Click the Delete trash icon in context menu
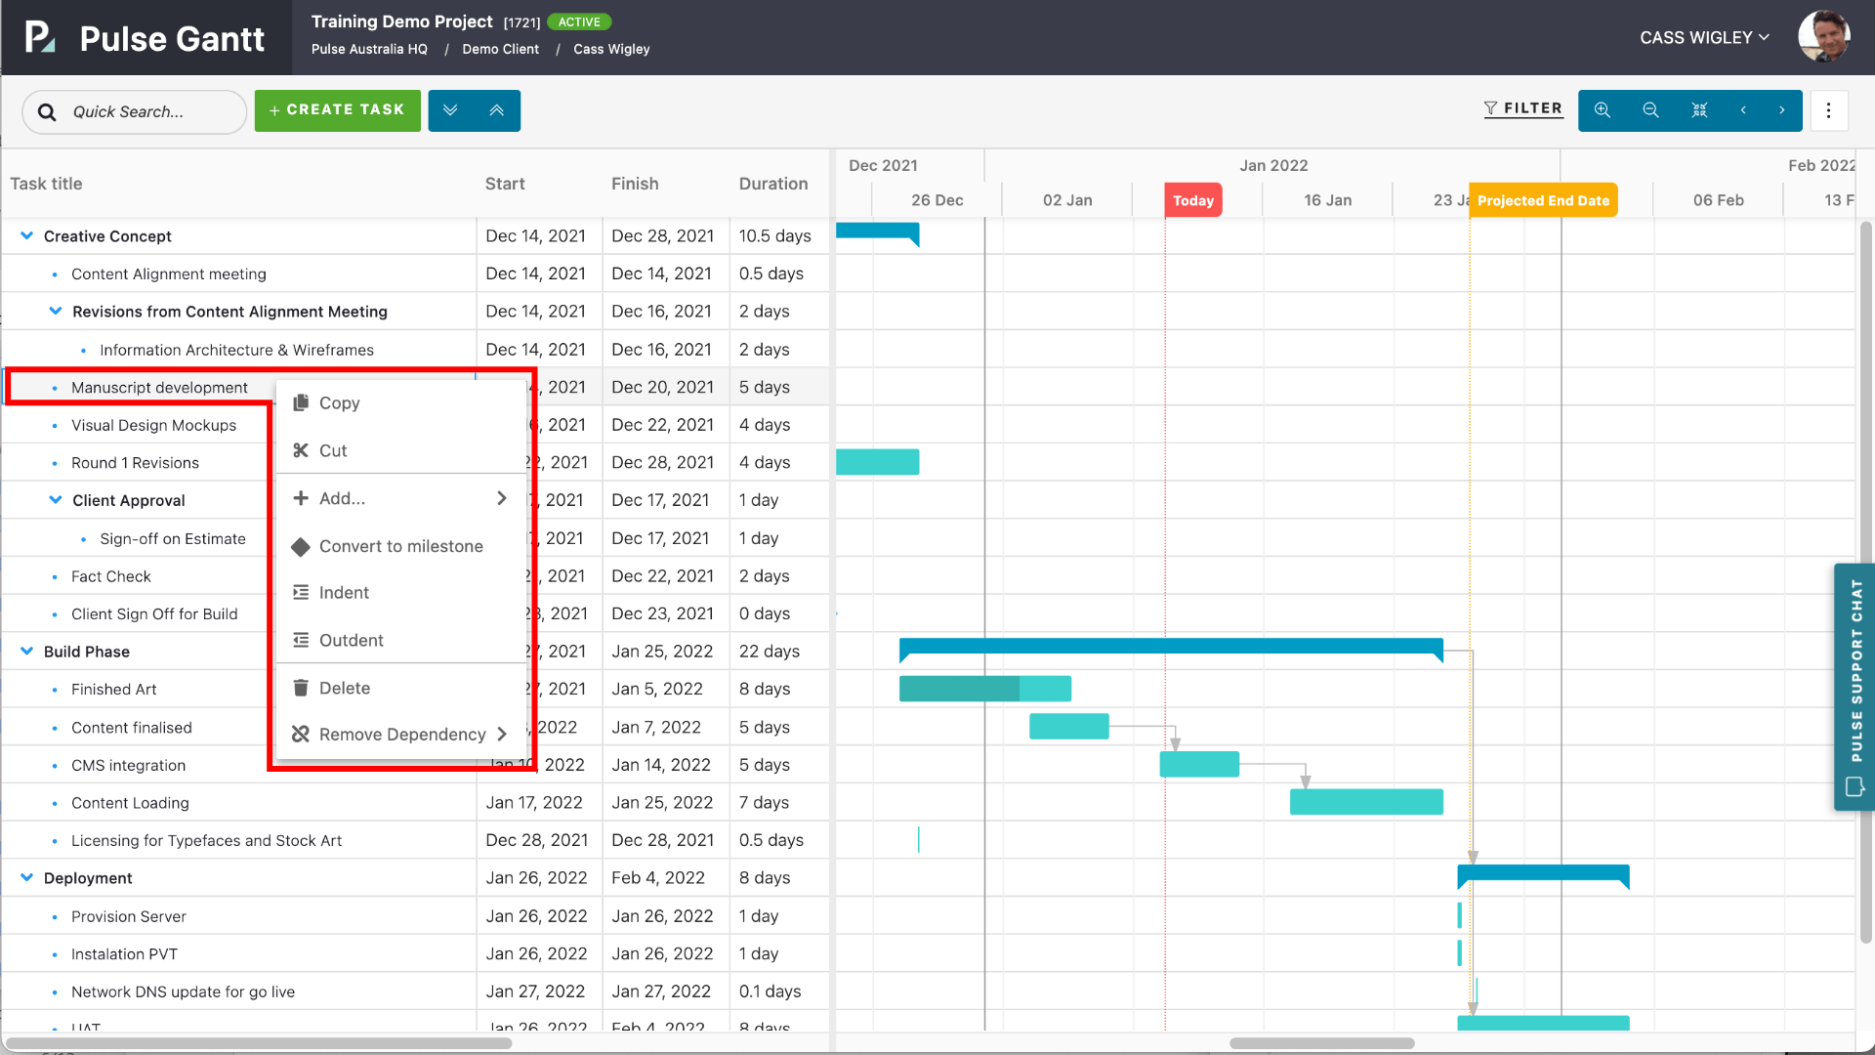The width and height of the screenshot is (1875, 1055). [301, 688]
